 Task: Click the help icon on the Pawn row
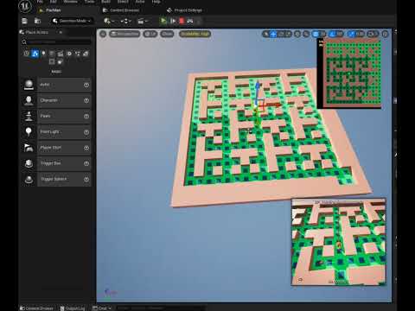click(x=86, y=117)
